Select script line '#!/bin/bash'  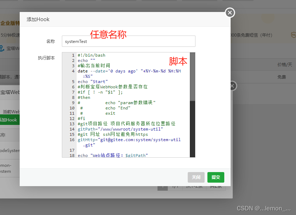[x=91, y=55]
